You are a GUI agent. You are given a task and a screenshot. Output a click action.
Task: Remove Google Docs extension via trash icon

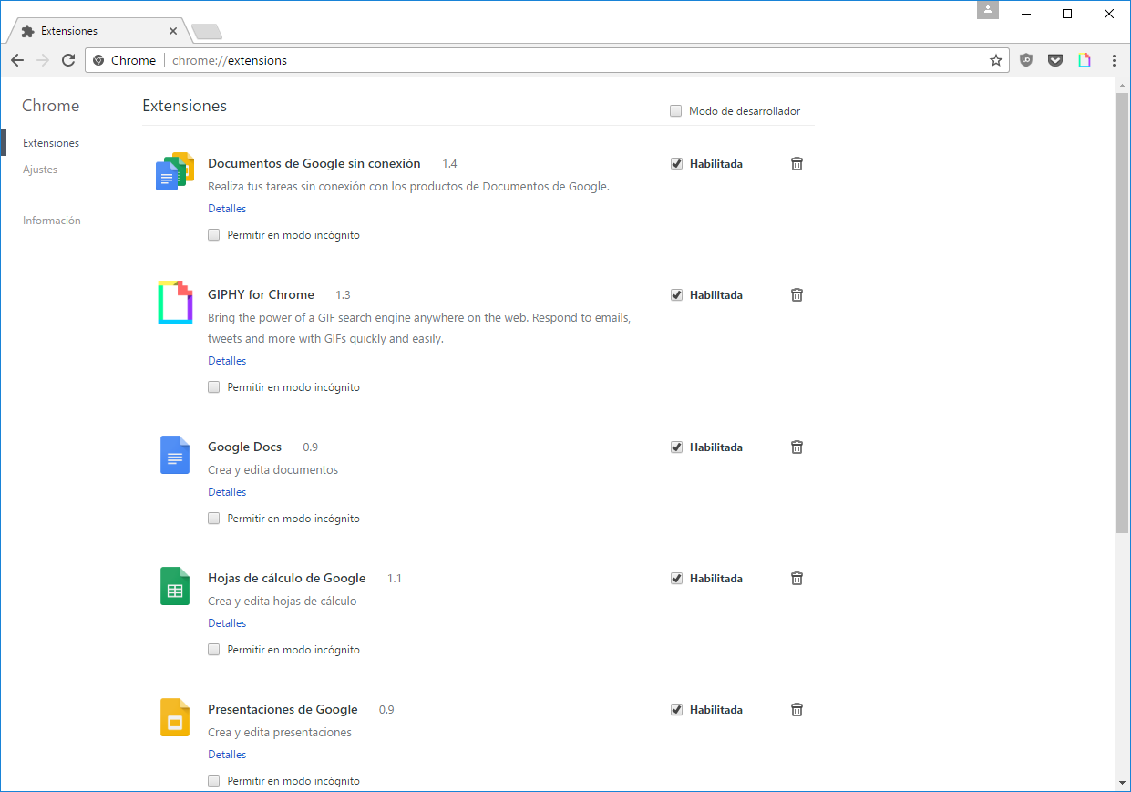(x=797, y=447)
